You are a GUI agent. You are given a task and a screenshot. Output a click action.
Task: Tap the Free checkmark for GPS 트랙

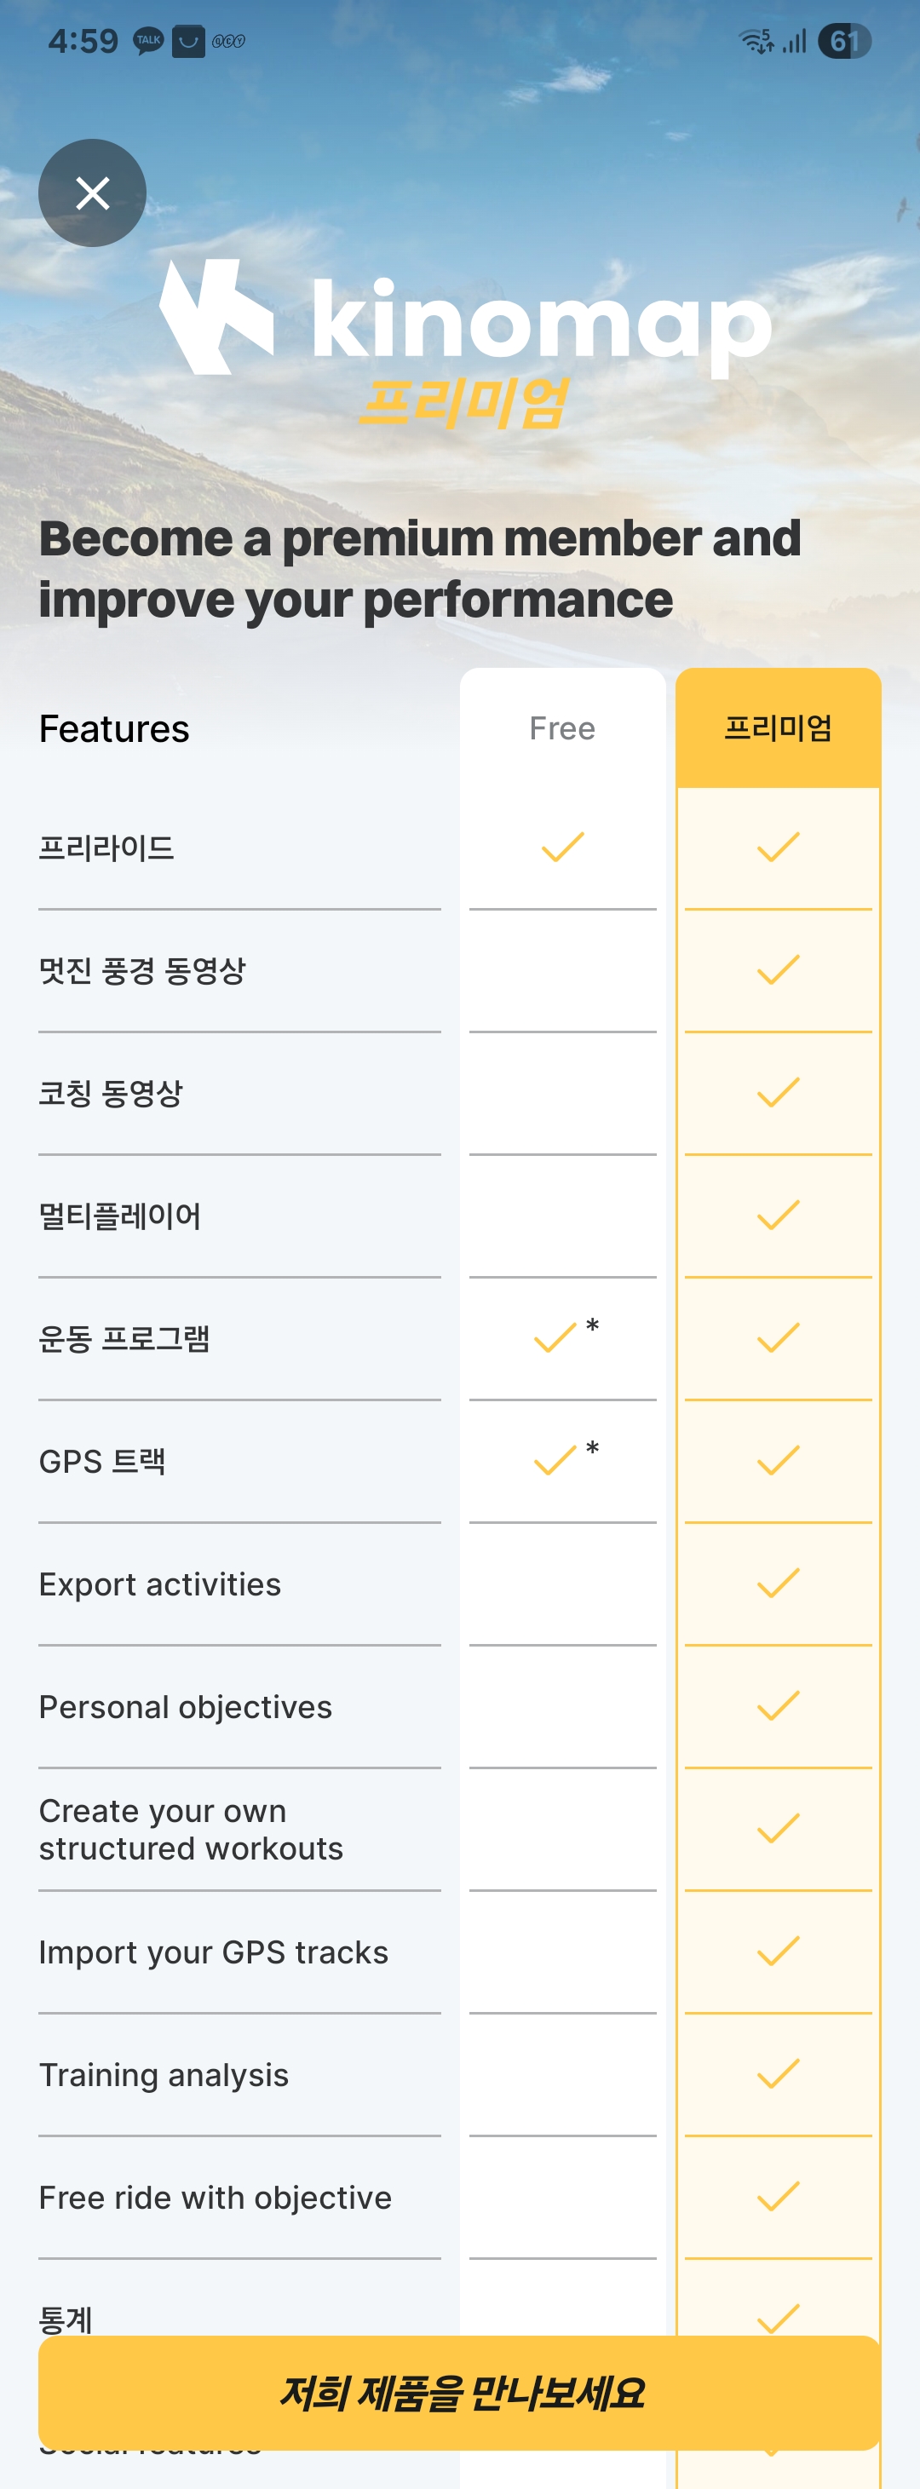(555, 1461)
